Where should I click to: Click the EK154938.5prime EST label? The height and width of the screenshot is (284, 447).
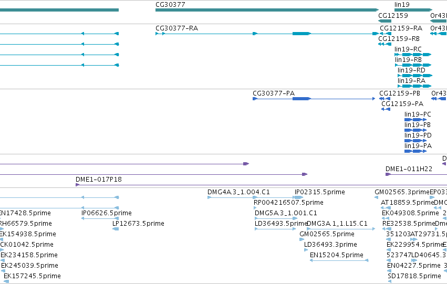tap(28, 234)
